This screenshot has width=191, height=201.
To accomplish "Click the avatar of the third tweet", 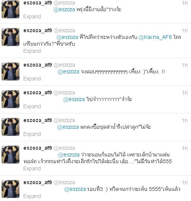I will click(x=11, y=71).
